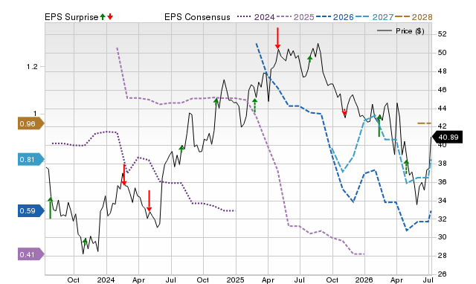Click the EPS Consensus legend title

tap(197, 17)
